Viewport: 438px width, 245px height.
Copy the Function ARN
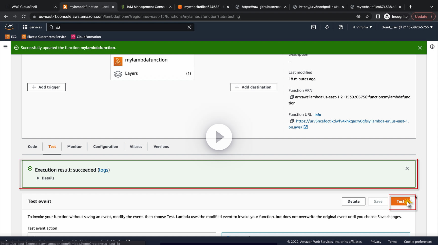[x=292, y=97]
